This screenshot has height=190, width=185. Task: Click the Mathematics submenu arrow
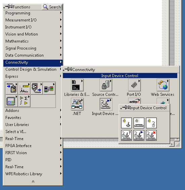point(61,41)
